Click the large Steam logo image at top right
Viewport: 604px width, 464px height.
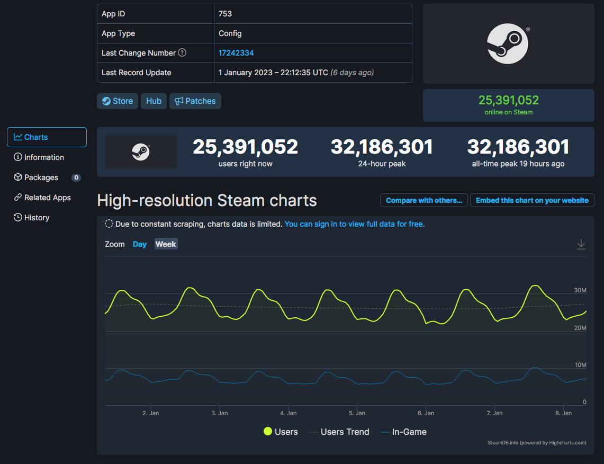pos(508,43)
